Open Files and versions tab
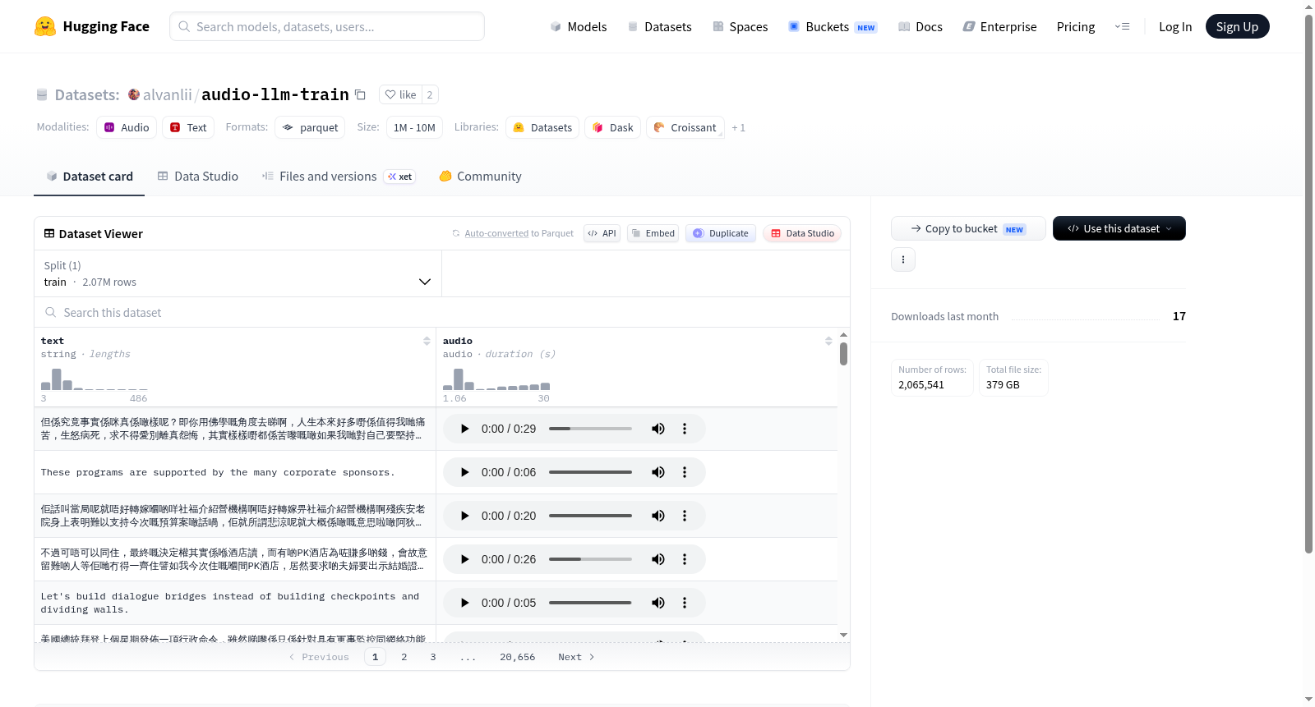The height and width of the screenshot is (707, 1315). pos(338,177)
